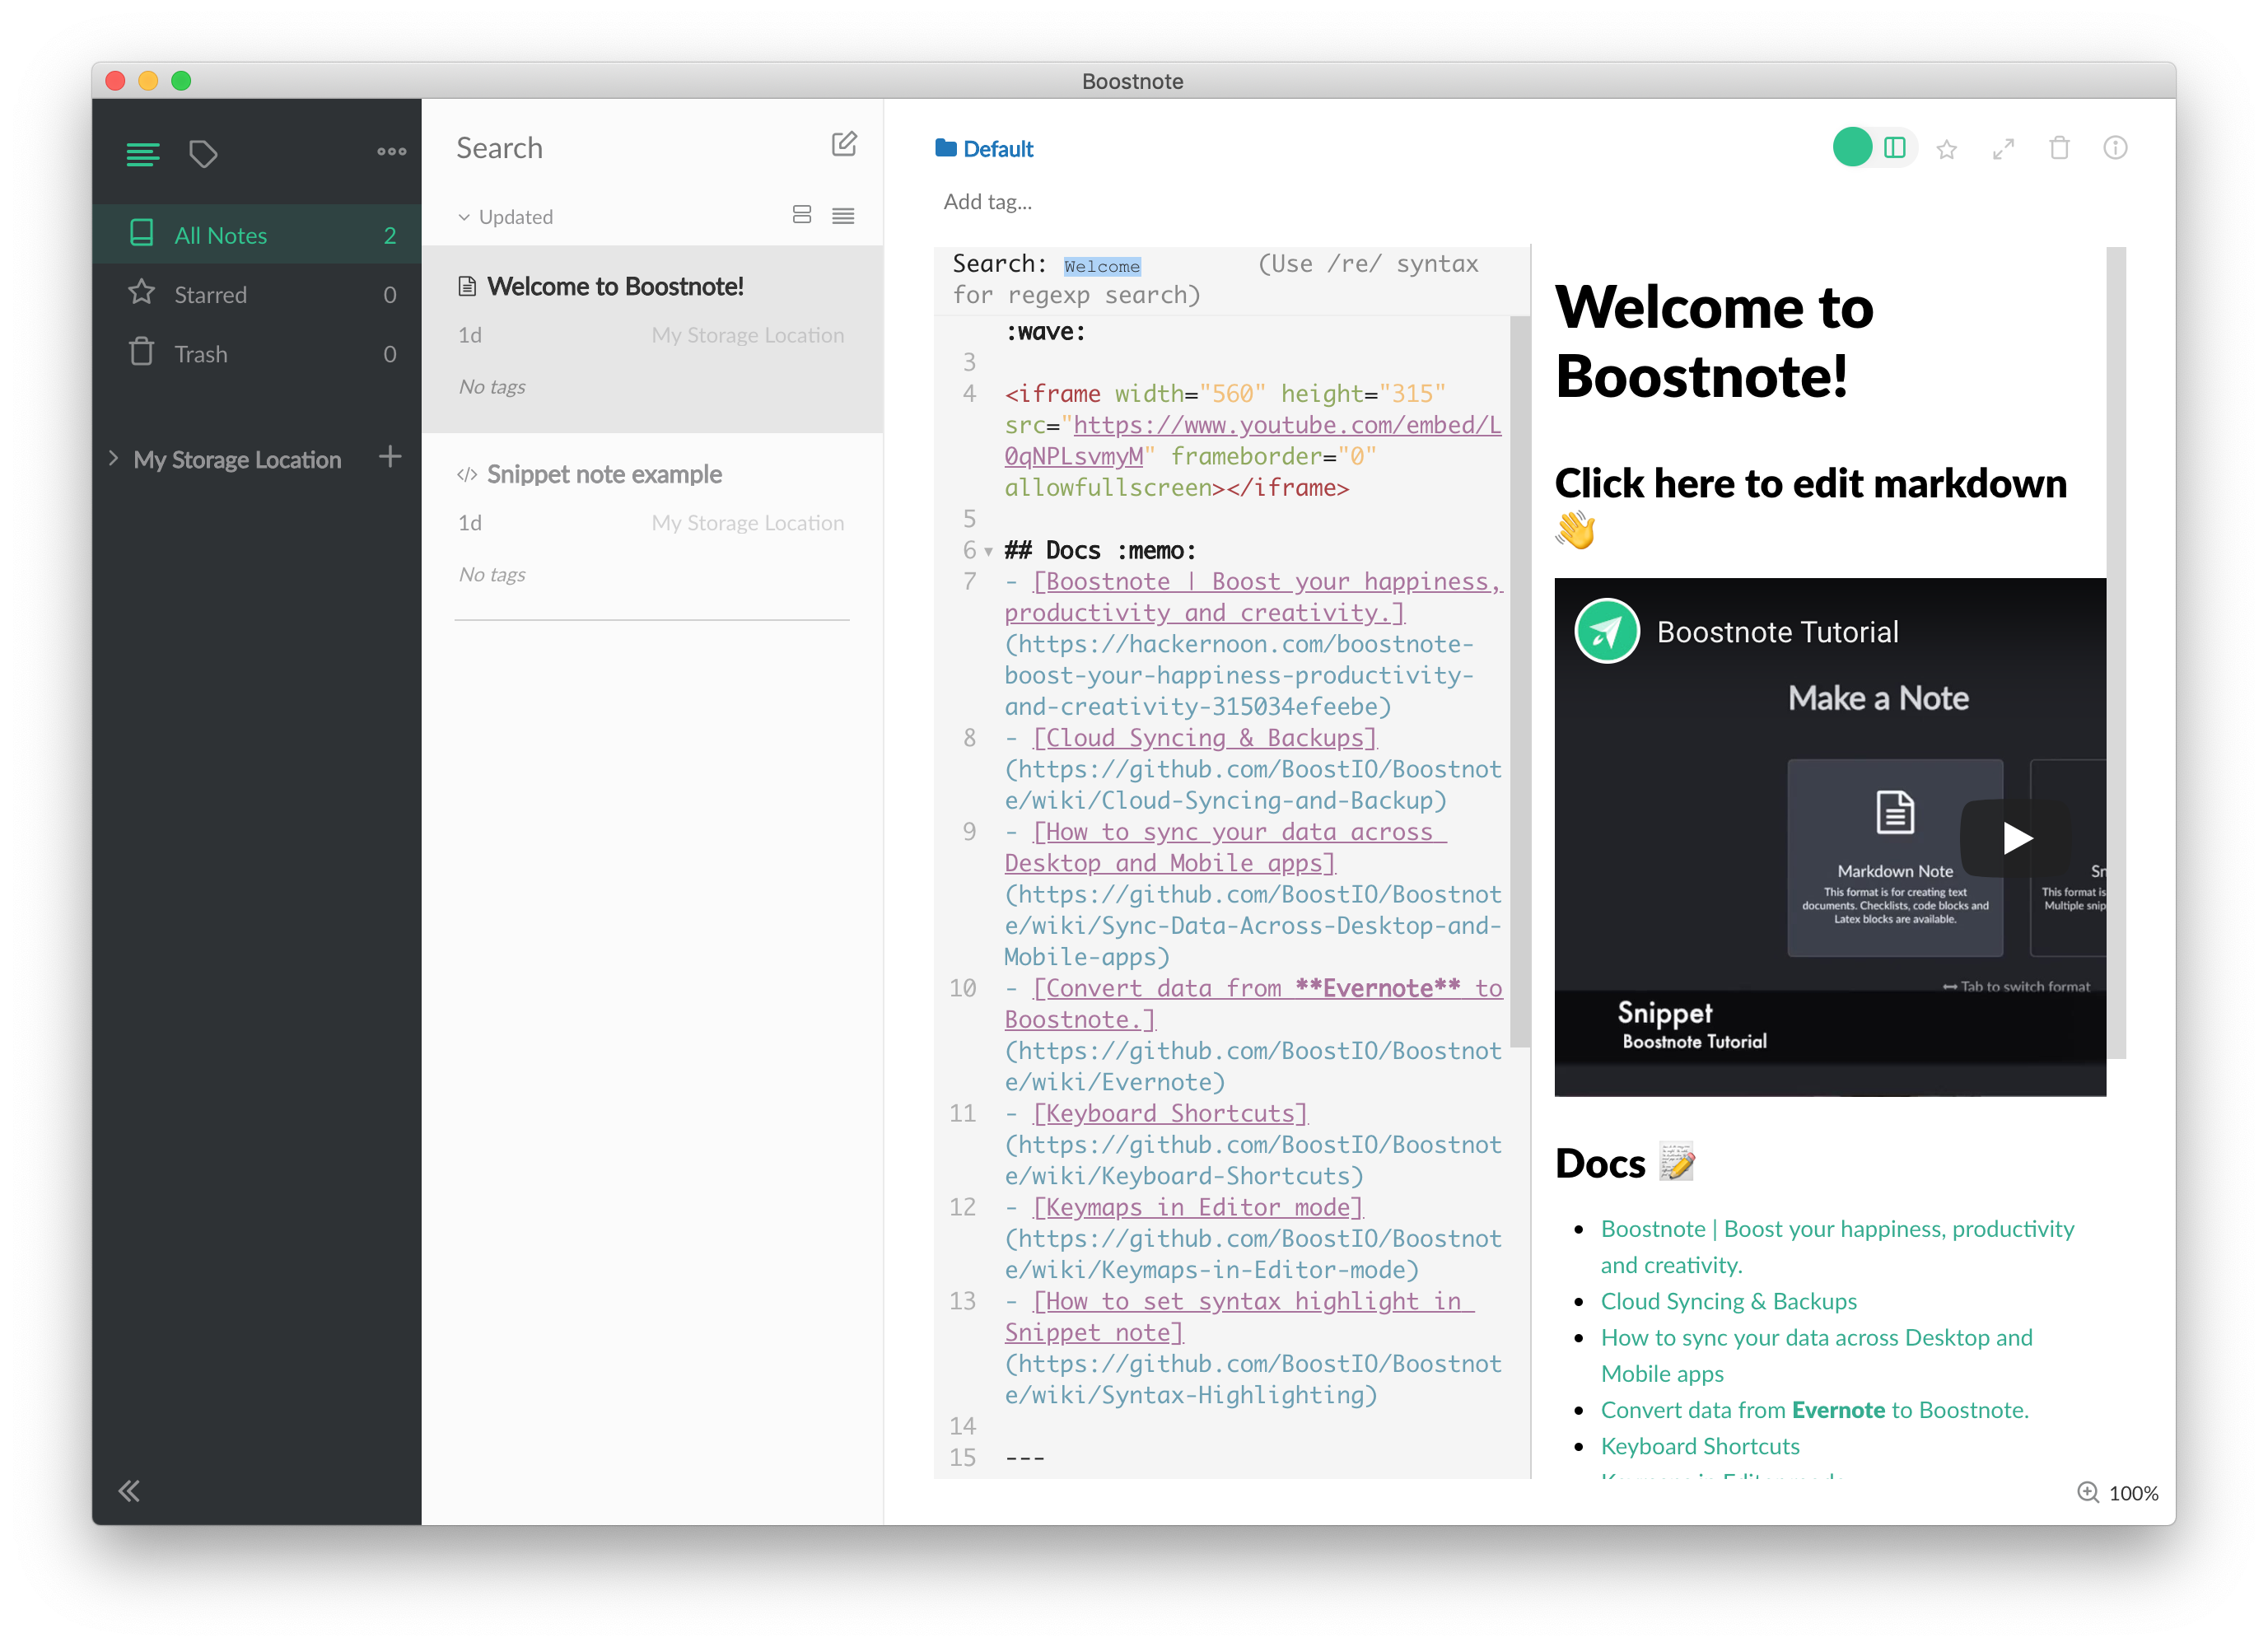
Task: Create a new note with the pencil icon
Action: tap(845, 144)
